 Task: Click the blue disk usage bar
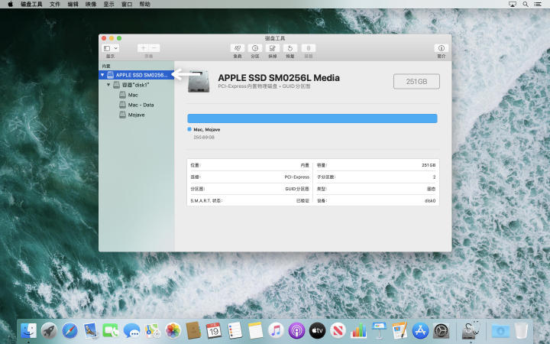click(312, 118)
